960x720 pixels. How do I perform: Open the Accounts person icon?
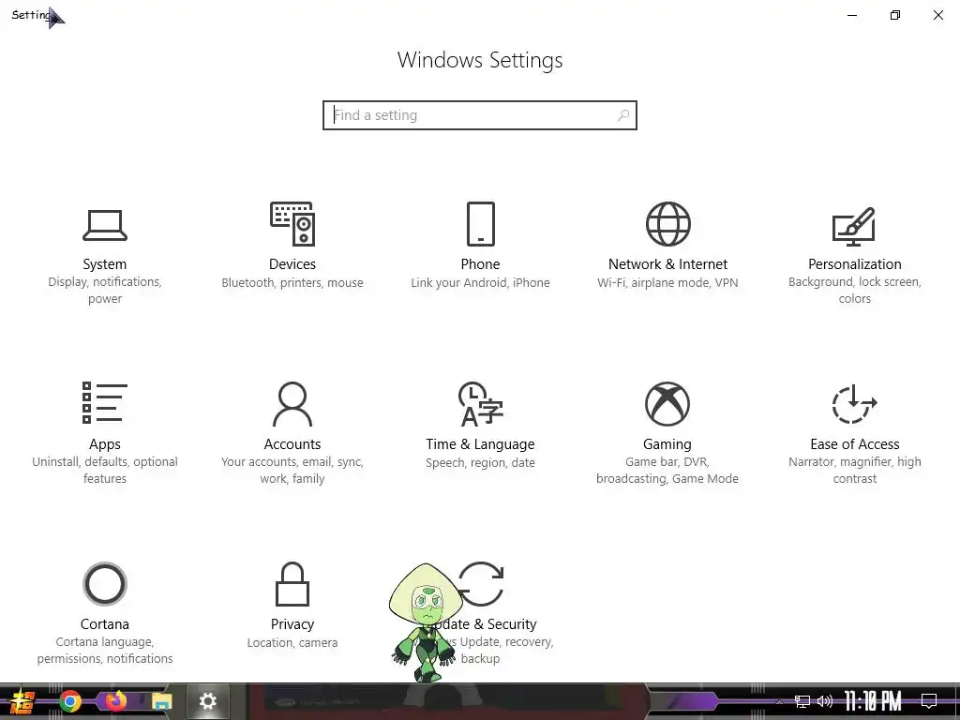292,404
